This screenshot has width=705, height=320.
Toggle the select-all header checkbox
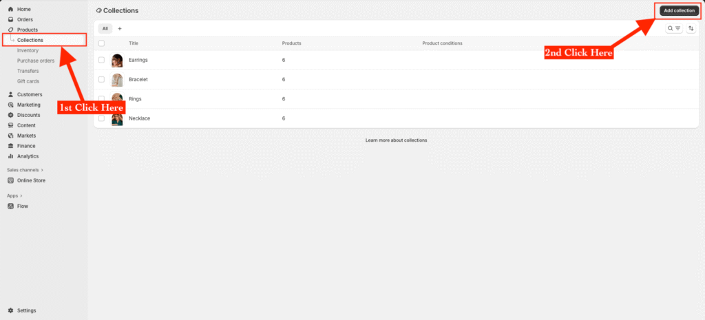pyautogui.click(x=101, y=43)
